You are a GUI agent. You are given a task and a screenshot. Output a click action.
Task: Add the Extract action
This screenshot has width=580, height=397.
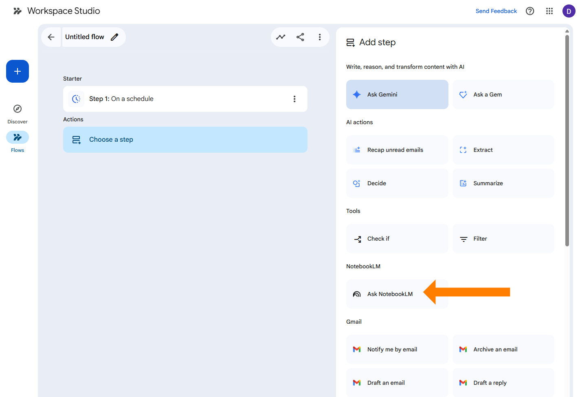(503, 150)
